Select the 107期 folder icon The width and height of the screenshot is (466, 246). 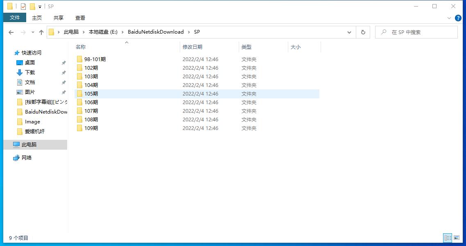[x=79, y=111]
